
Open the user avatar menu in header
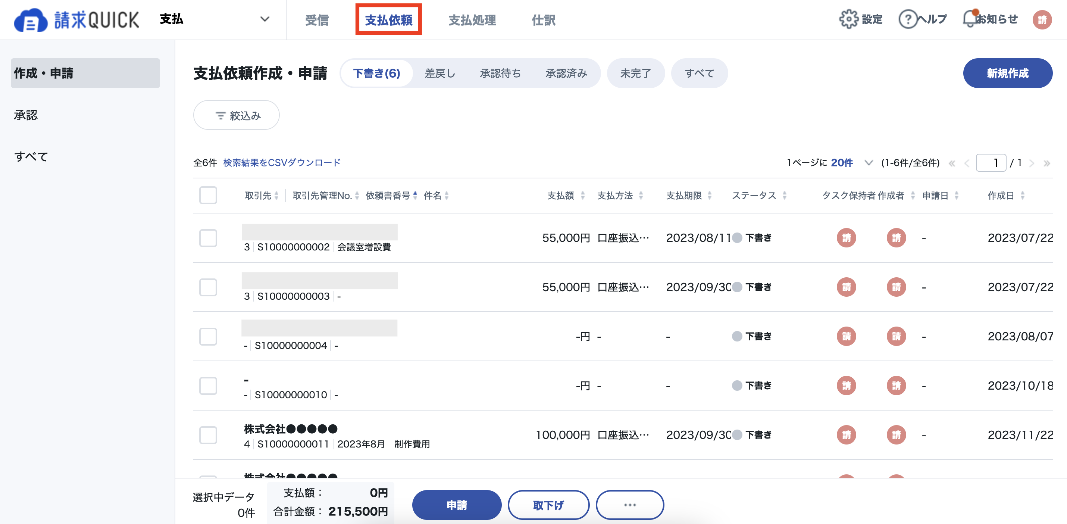pyautogui.click(x=1042, y=19)
